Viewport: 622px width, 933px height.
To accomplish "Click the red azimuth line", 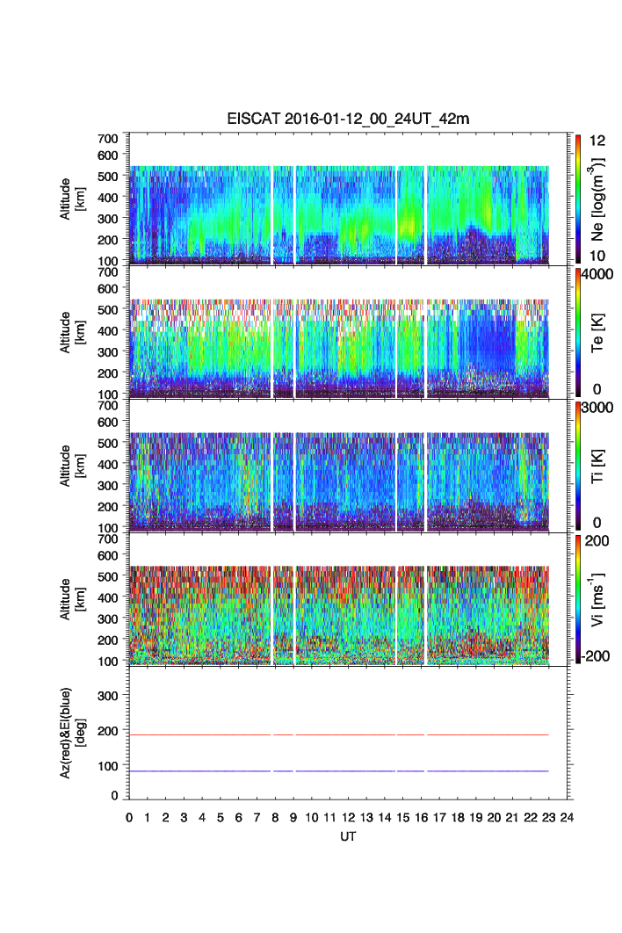I will pos(339,734).
